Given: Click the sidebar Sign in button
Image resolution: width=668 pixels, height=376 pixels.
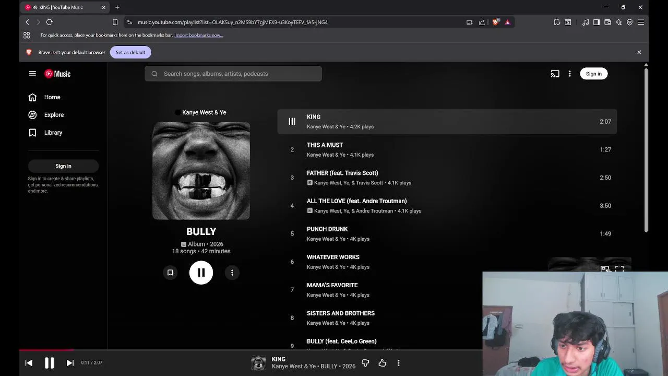Looking at the screenshot, I should [x=63, y=166].
